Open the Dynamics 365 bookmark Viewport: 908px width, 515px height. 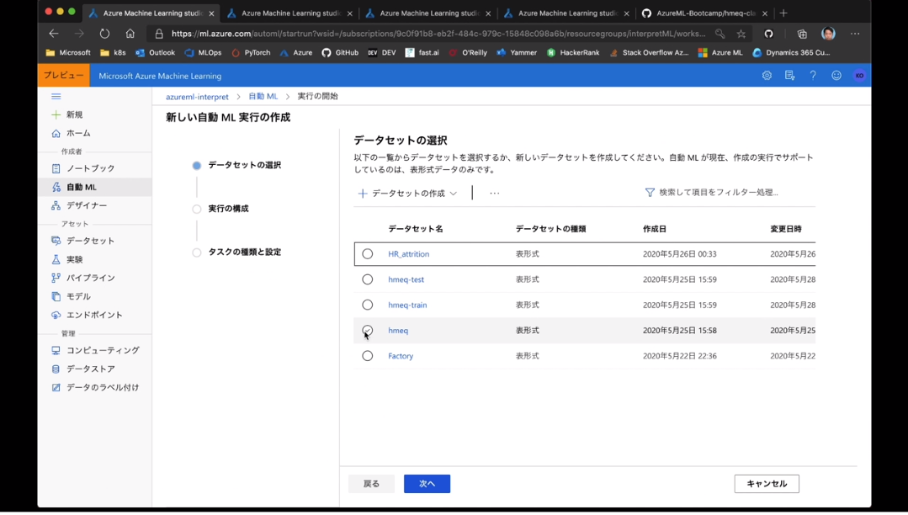point(791,53)
